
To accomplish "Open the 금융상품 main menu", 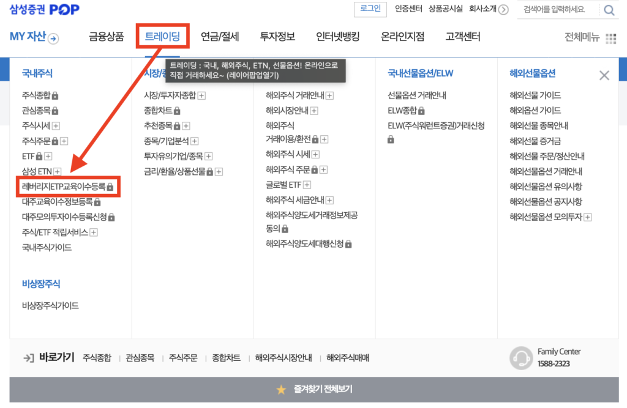I will [x=107, y=37].
